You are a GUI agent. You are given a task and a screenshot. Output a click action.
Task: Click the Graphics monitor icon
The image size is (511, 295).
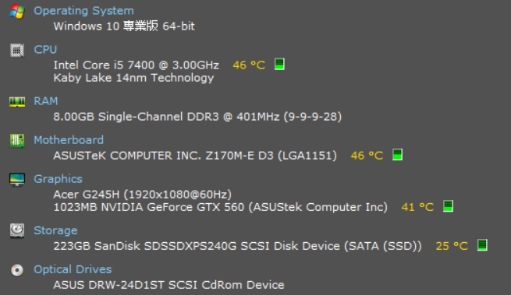pos(17,179)
